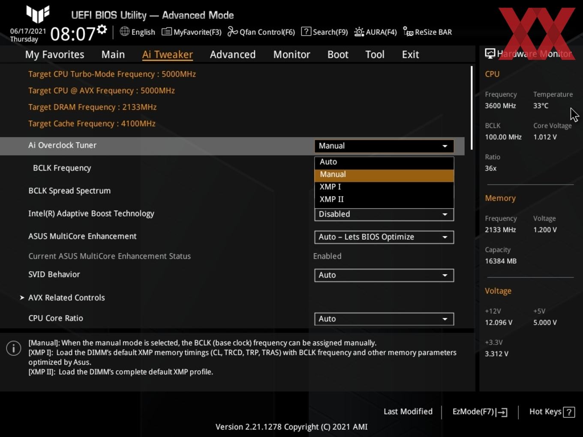Select XMP II option

[384, 199]
